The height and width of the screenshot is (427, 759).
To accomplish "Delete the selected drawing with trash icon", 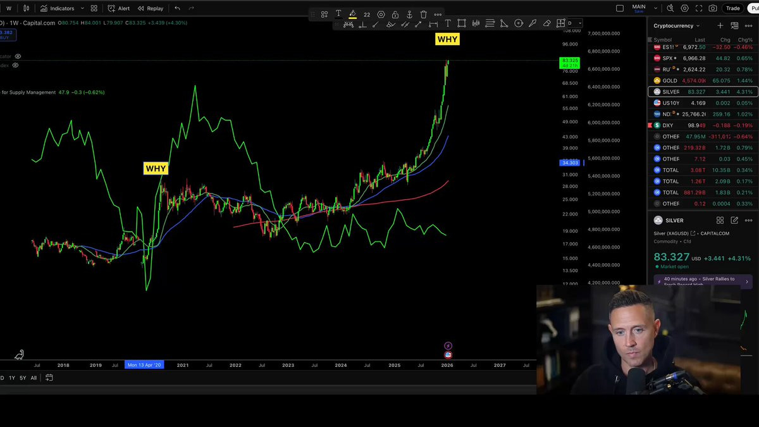I will (x=423, y=15).
